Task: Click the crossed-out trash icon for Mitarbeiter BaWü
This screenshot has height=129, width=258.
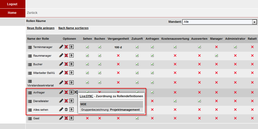Action: pos(66,73)
